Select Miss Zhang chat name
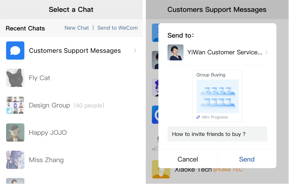Image resolution: width=289 pixels, height=184 pixels. point(46,160)
